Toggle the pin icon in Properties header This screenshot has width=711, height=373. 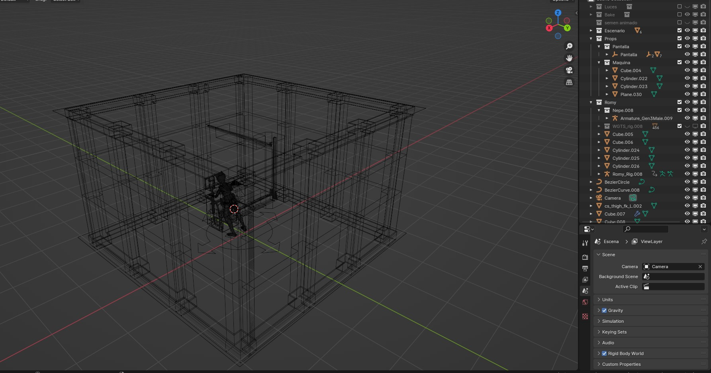pos(704,241)
